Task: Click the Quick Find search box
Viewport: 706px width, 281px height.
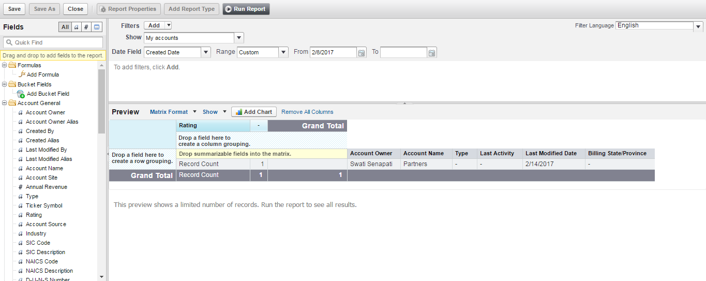Action: click(53, 42)
